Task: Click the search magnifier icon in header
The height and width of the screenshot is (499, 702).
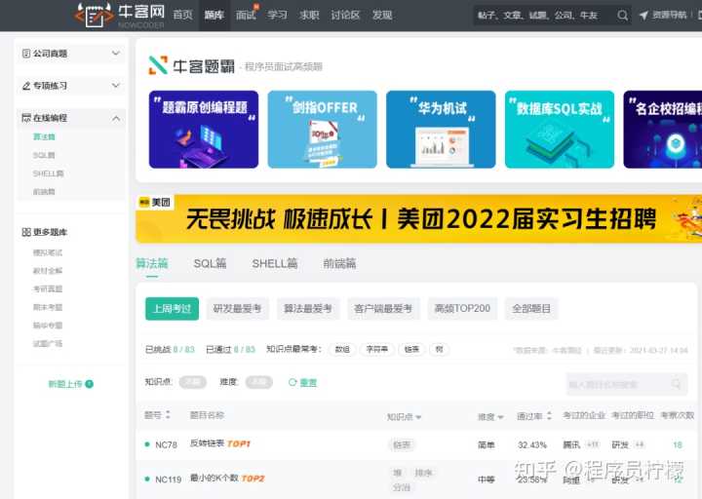Action: (622, 16)
